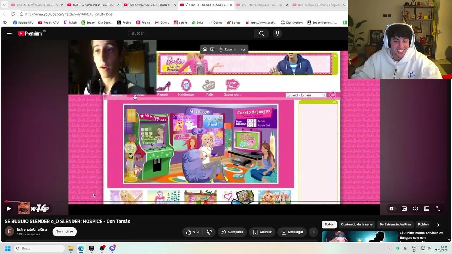This screenshot has height=254, width=452.
Task: Click the Windows taskbar Buscar search box
Action: coord(40,248)
